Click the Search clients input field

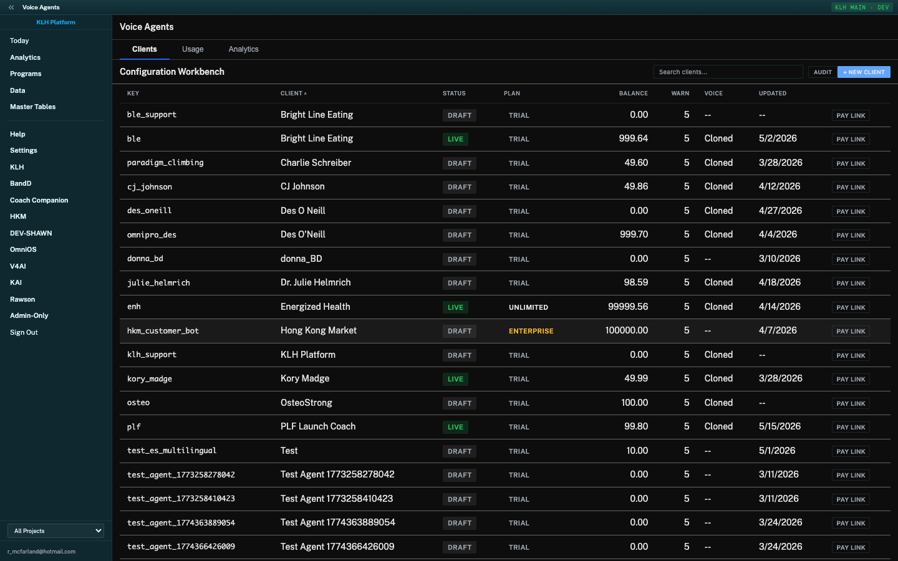pyautogui.click(x=728, y=72)
